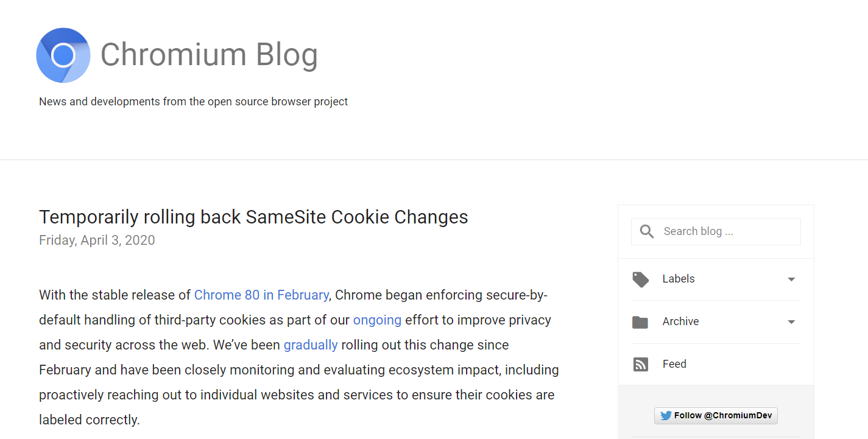Open the SameSite Cookie Changes post title
The width and height of the screenshot is (868, 439).
coord(253,217)
